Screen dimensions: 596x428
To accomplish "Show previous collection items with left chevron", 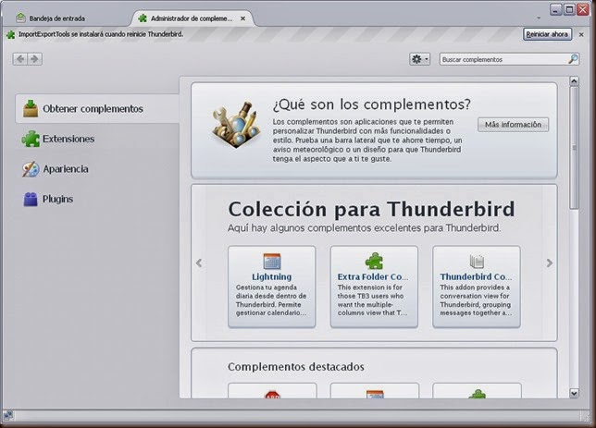I will [199, 263].
